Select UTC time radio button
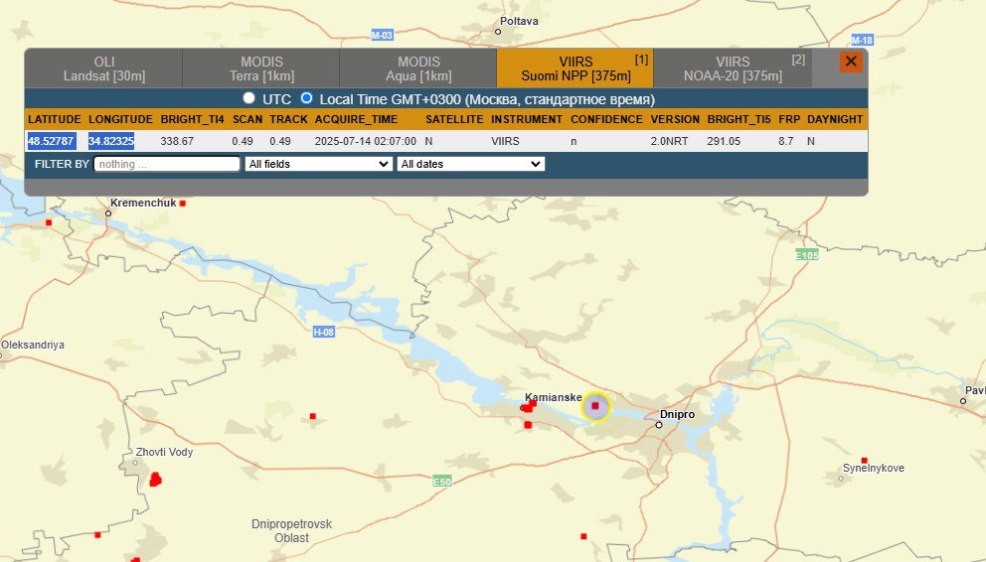986x562 pixels. [x=249, y=98]
